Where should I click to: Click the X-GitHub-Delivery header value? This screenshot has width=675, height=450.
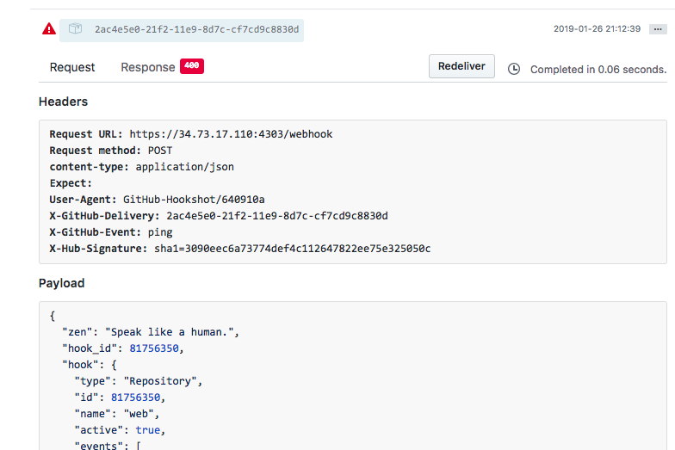(x=277, y=216)
